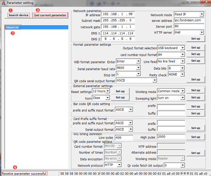Click the High pulse input field
211x176 pixels.
(171, 137)
